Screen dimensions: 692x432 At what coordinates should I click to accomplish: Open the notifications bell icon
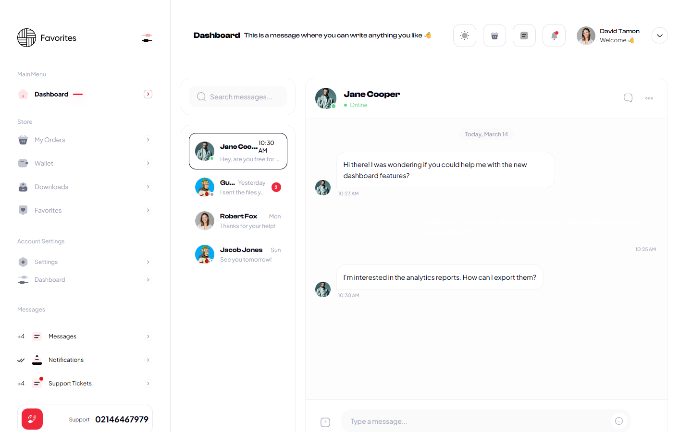coord(554,36)
